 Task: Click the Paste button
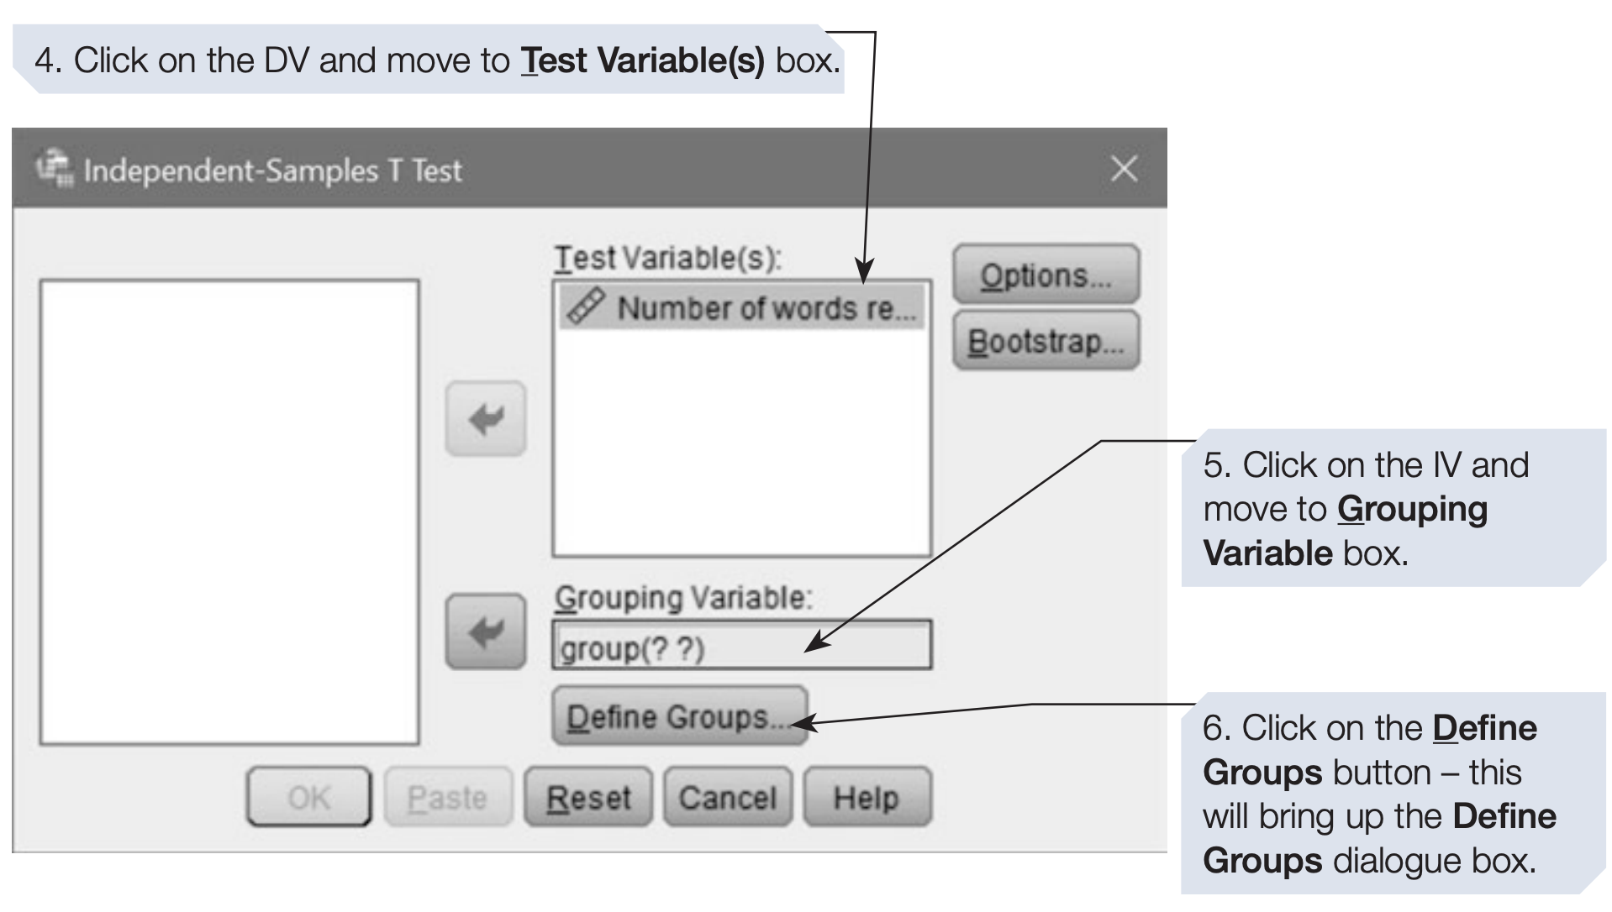coord(447,797)
